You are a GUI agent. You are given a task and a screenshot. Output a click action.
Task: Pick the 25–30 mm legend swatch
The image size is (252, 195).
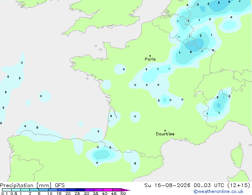pyautogui.click(x=80, y=190)
